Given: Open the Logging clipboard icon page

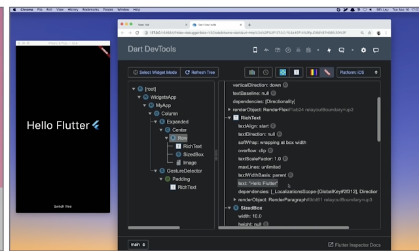Looking at the screenshot, I should click(308, 50).
